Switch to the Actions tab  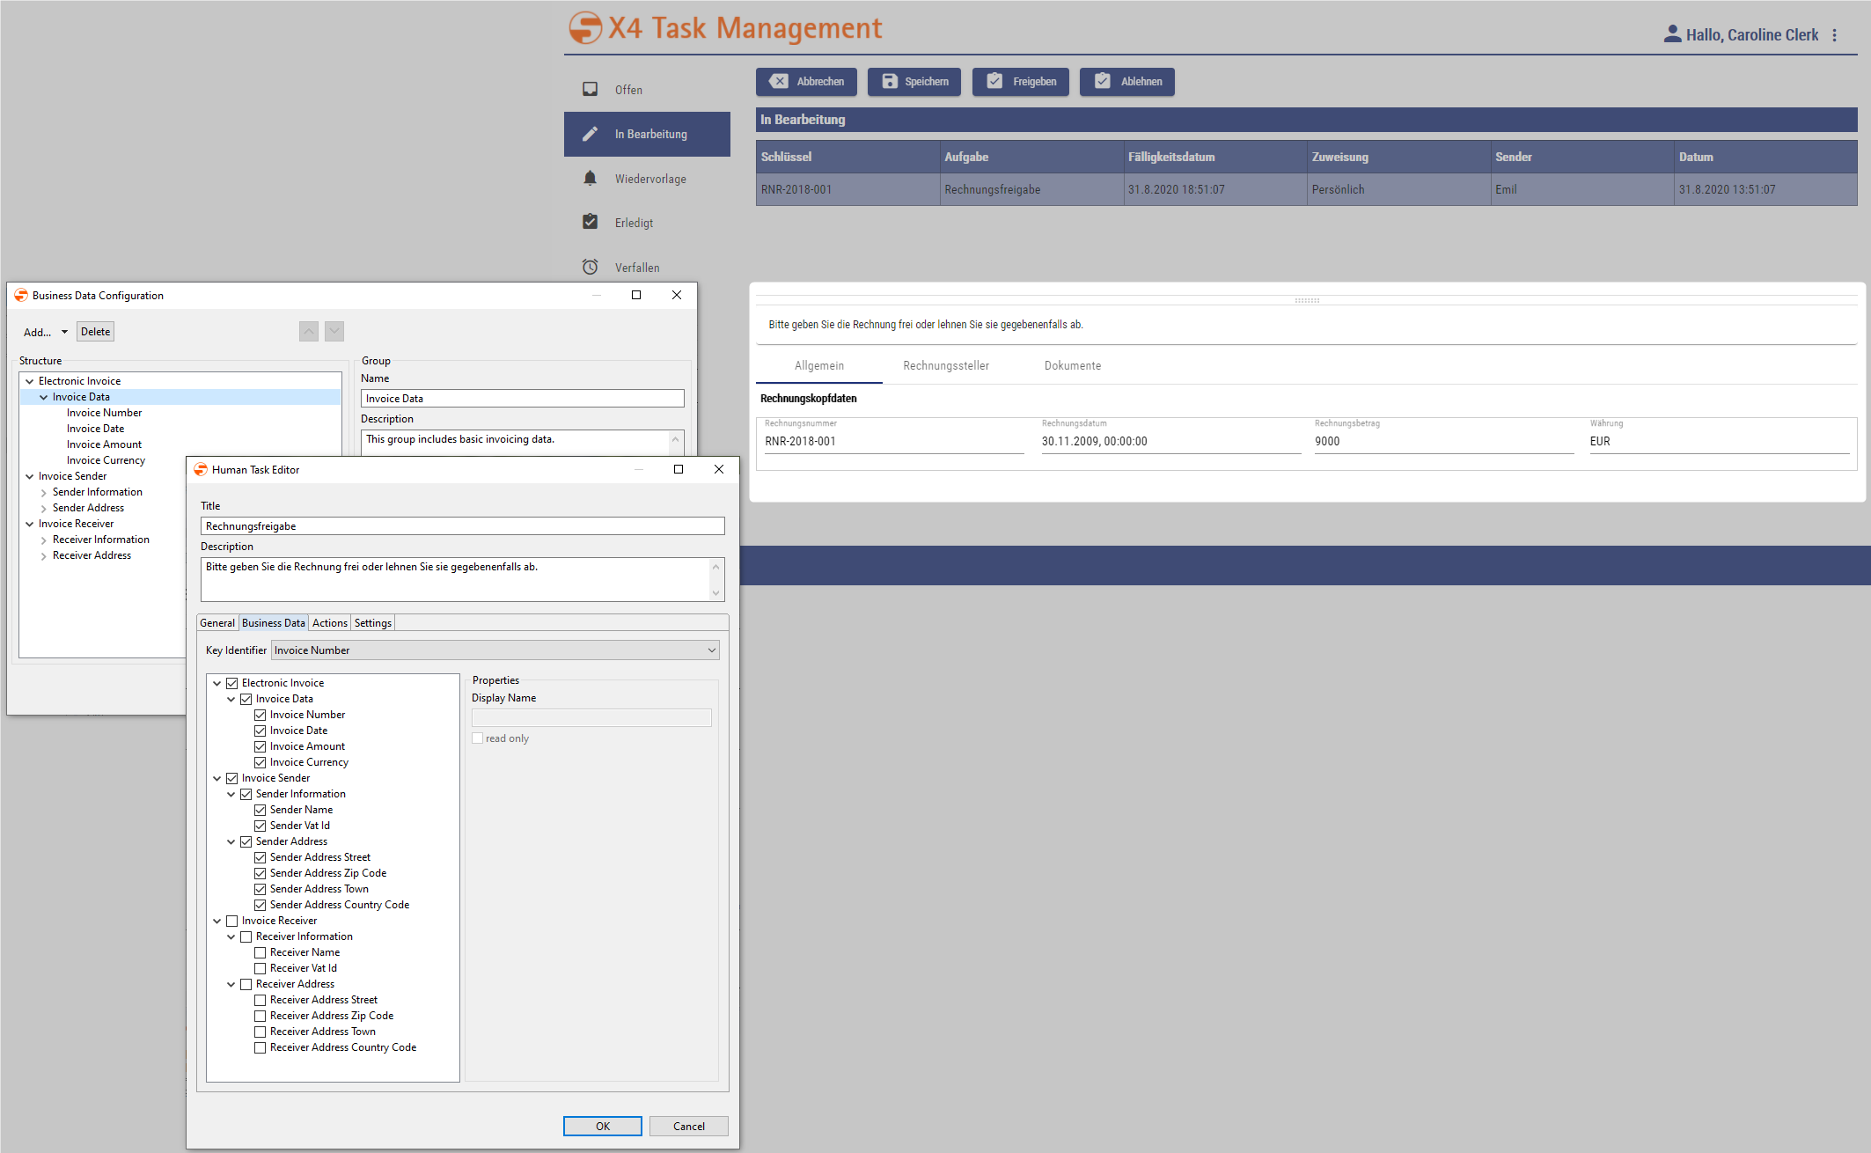pos(329,622)
